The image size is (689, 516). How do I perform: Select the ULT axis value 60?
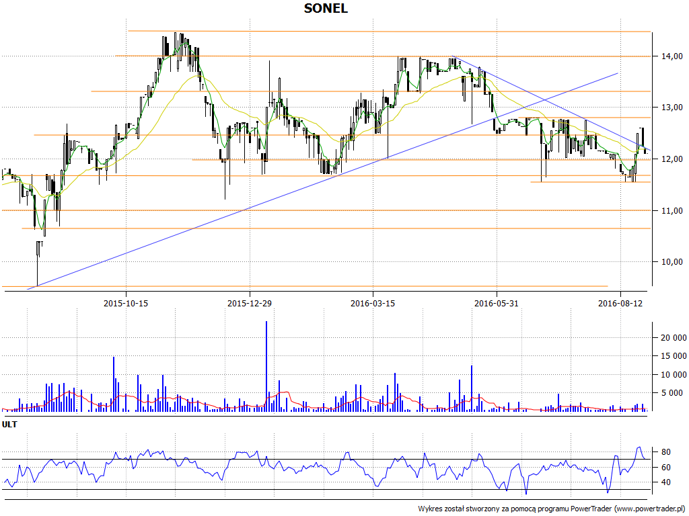(x=666, y=468)
